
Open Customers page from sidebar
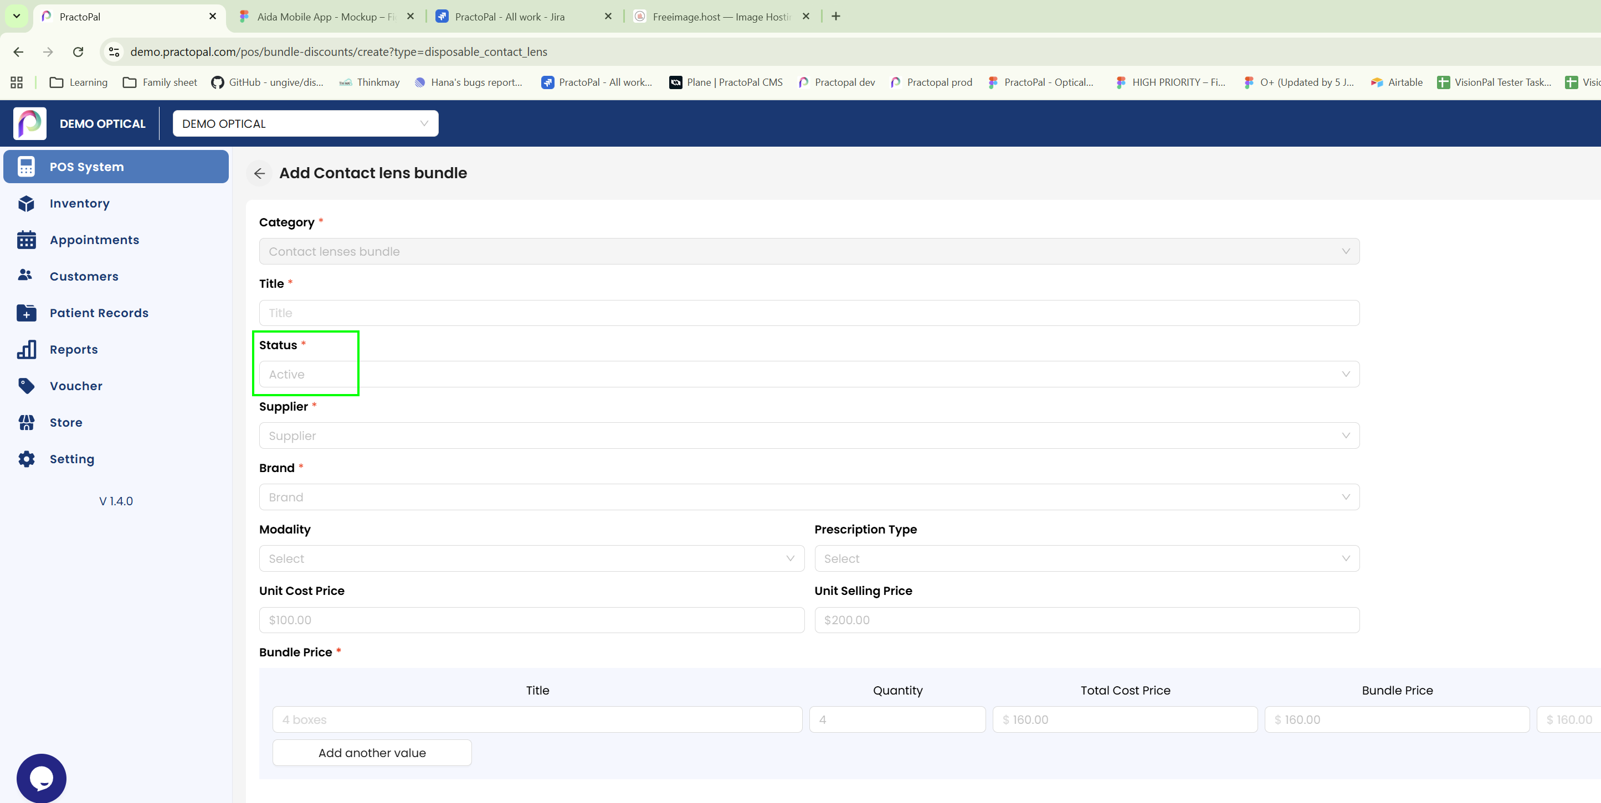point(84,276)
